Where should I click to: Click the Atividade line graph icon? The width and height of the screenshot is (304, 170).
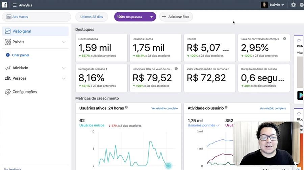(8, 68)
